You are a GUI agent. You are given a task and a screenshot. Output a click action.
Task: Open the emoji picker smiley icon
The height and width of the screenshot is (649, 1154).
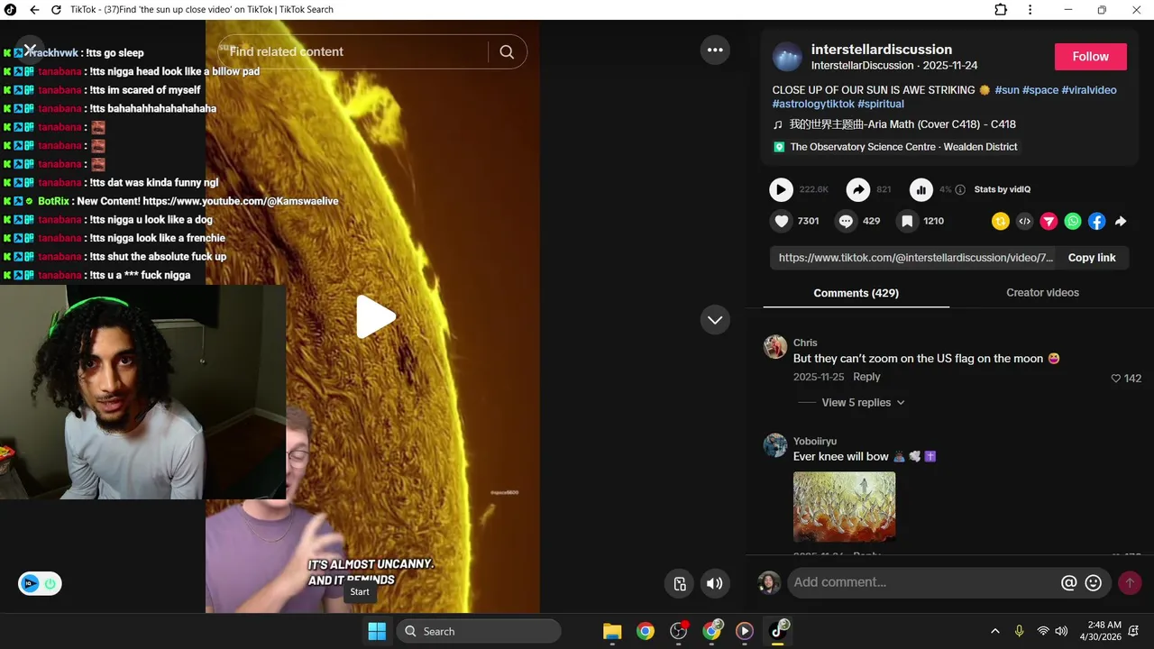[1094, 583]
